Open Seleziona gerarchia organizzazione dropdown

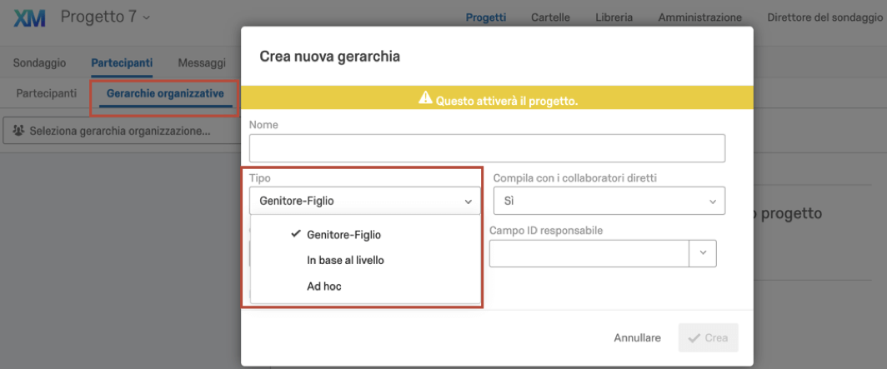click(x=122, y=131)
